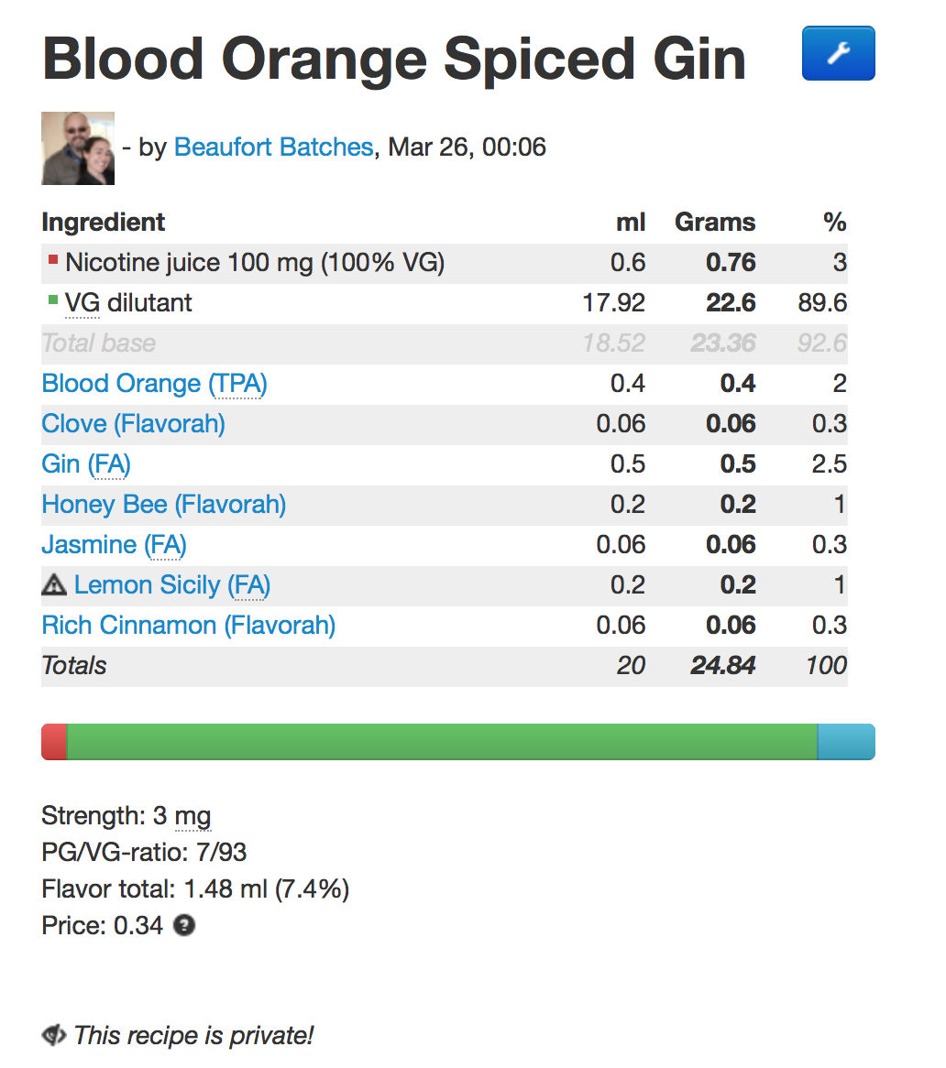Click the price help question mark icon
The height and width of the screenshot is (1068, 946).
[x=184, y=925]
